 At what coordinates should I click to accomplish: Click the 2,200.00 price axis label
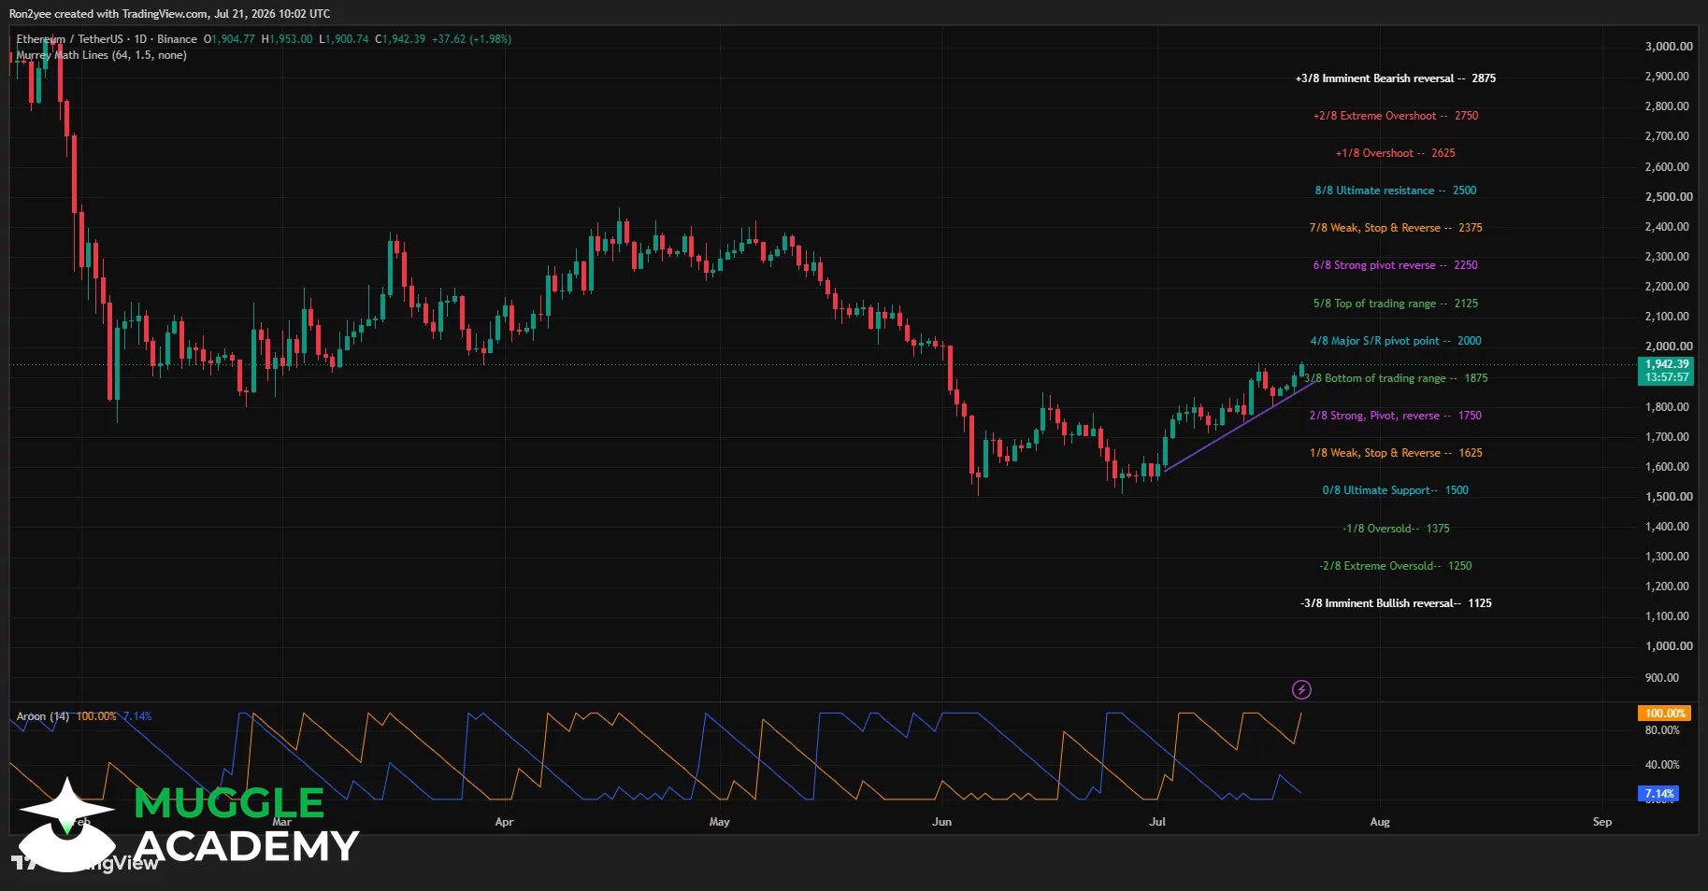pos(1669,286)
